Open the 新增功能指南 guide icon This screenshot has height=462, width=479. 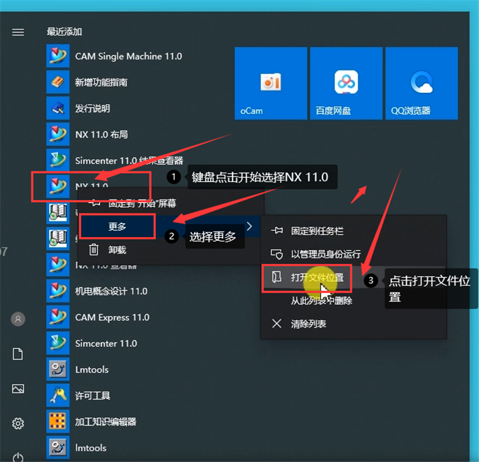(57, 82)
